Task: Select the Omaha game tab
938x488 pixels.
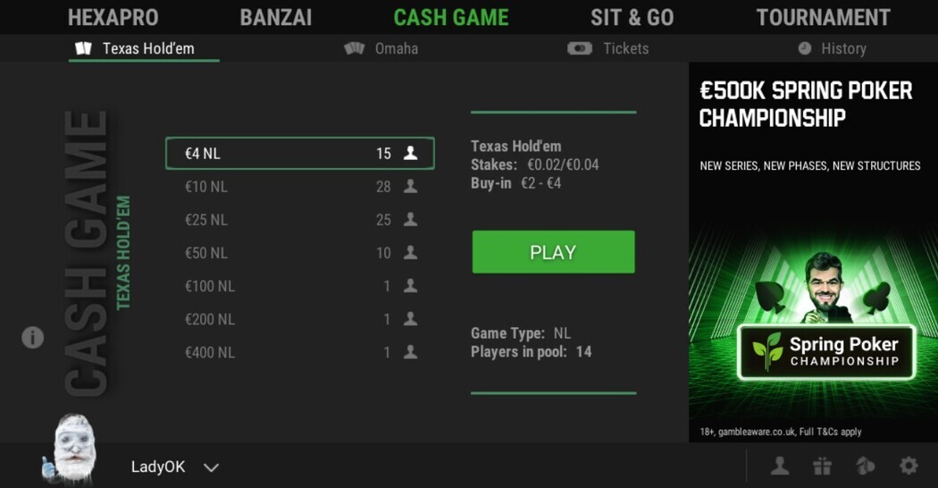Action: pyautogui.click(x=381, y=48)
